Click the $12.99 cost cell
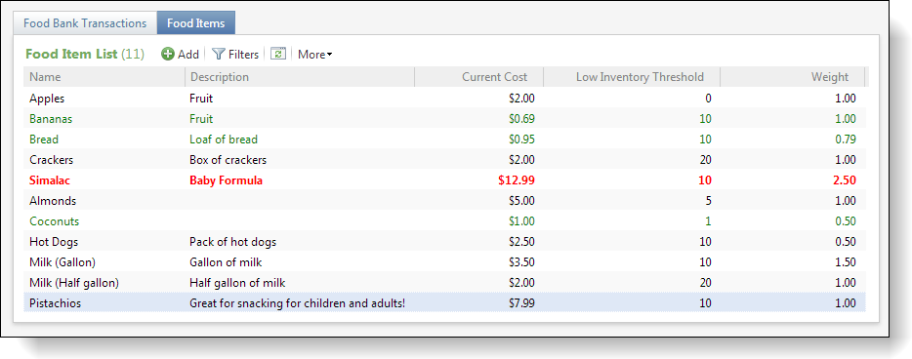The image size is (912, 359). click(517, 180)
